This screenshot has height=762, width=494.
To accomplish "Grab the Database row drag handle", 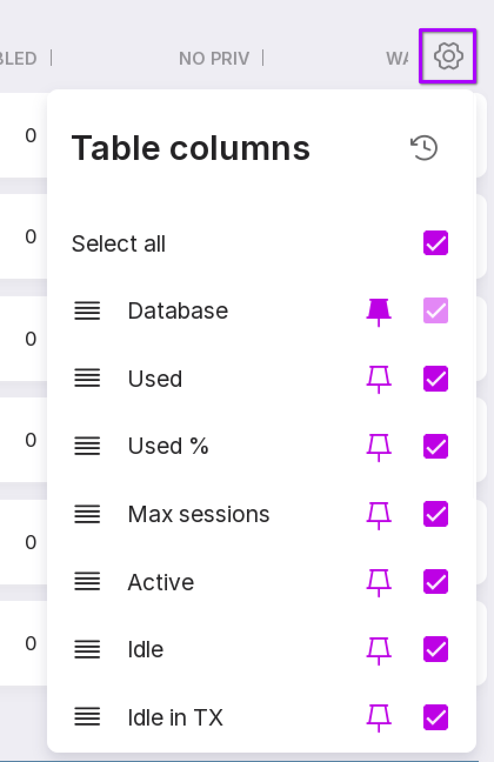I will point(87,311).
